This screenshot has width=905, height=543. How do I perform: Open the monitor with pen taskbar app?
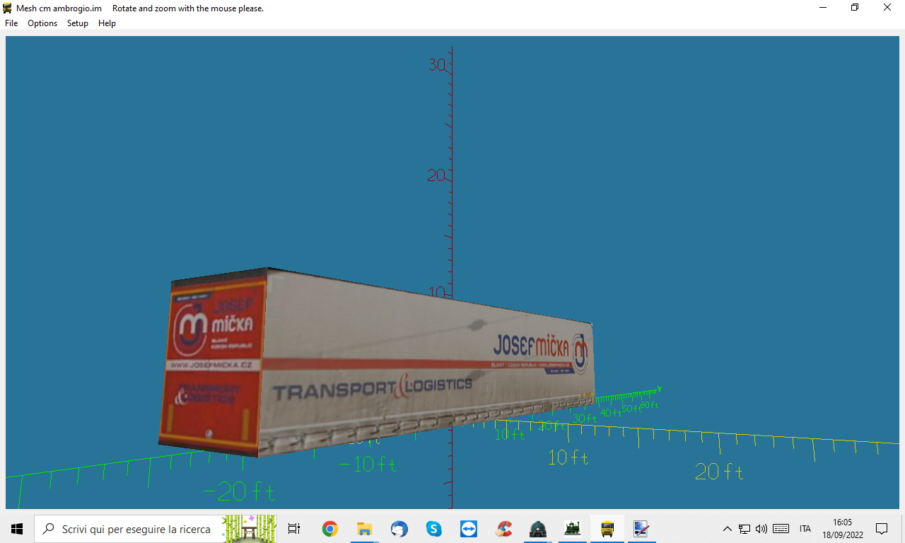(x=641, y=529)
